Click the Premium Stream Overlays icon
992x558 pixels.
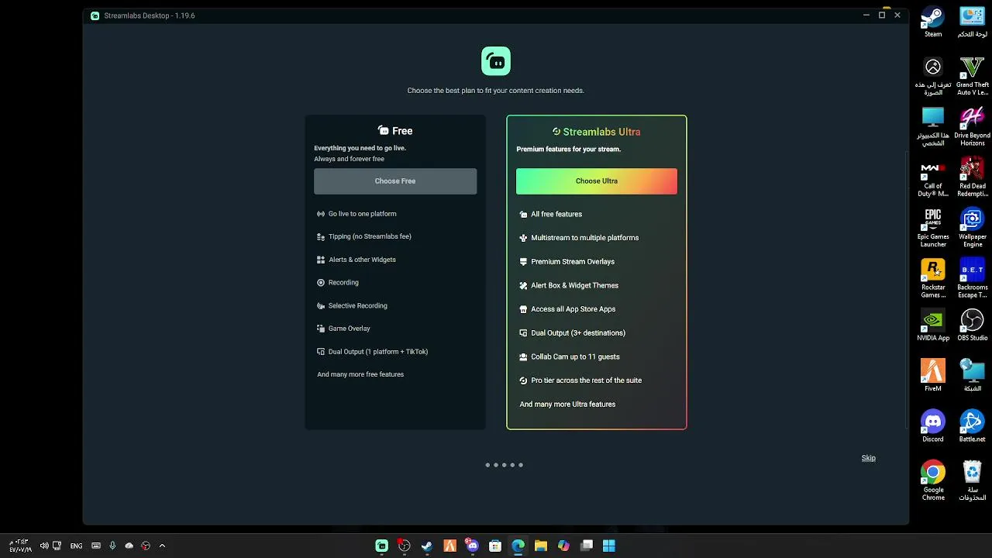(x=524, y=262)
